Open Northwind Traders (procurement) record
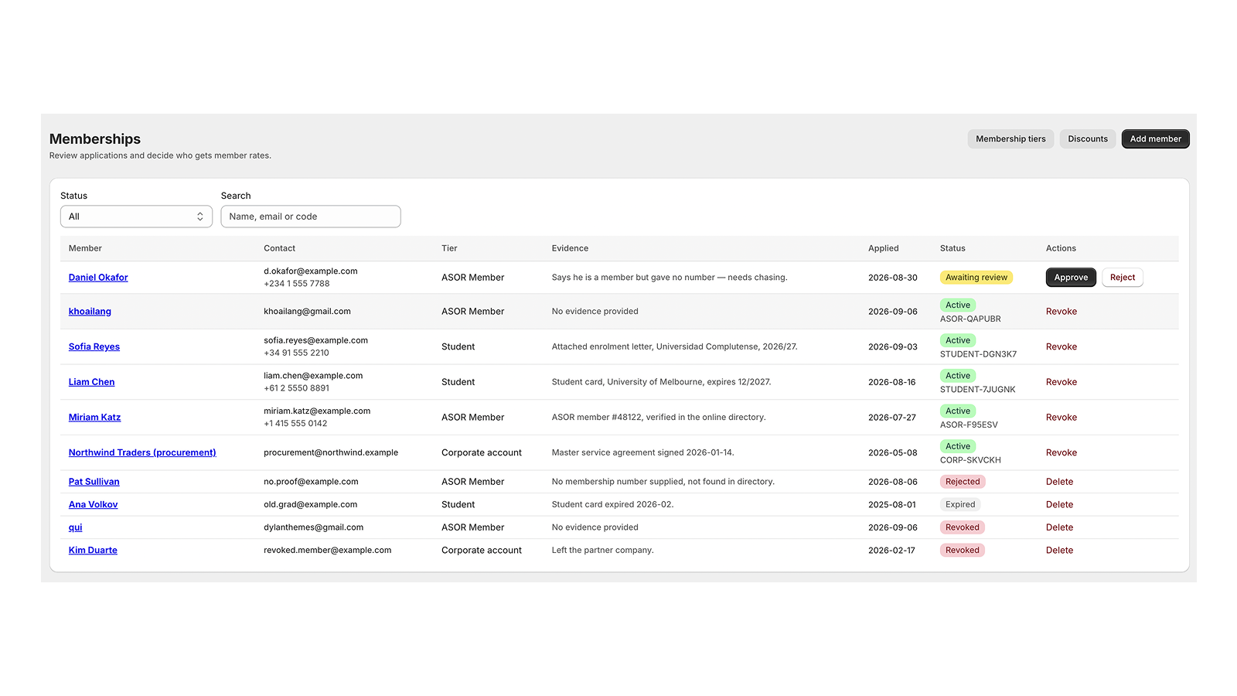 142,453
